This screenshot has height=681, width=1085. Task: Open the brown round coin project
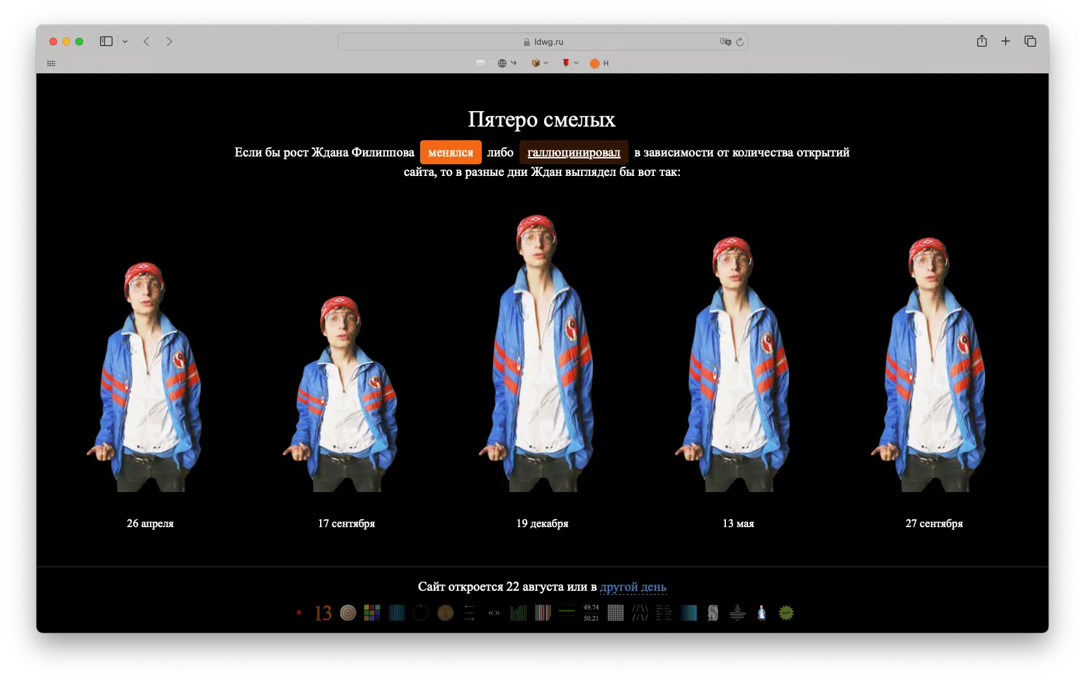click(x=445, y=613)
